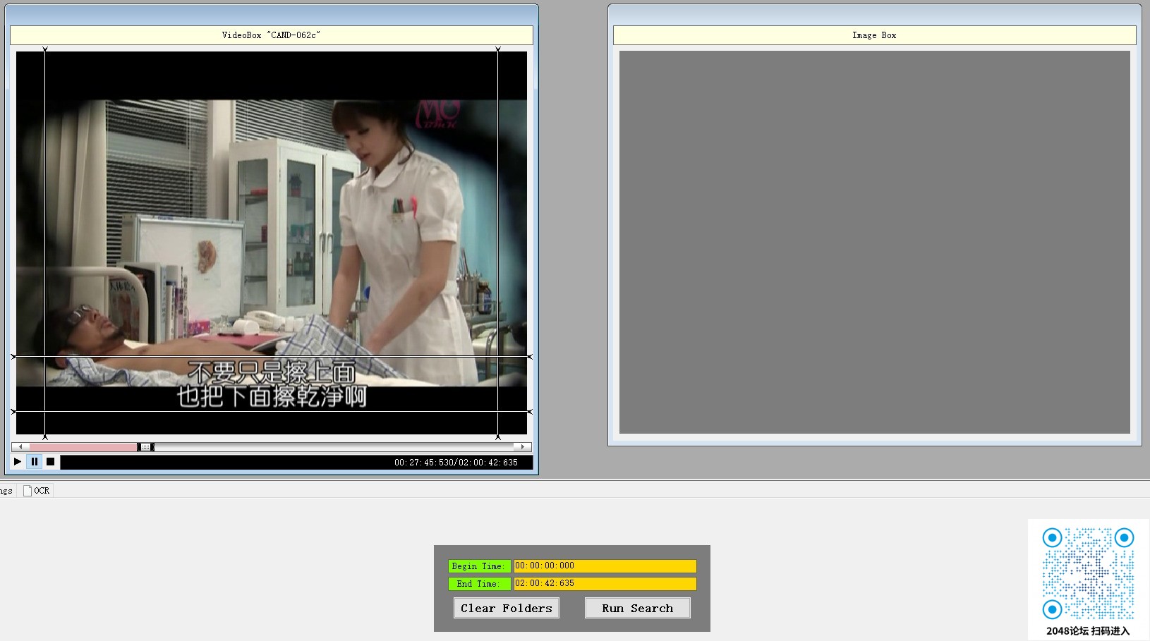Image resolution: width=1150 pixels, height=641 pixels.
Task: Click the QR code image
Action: click(1088, 573)
